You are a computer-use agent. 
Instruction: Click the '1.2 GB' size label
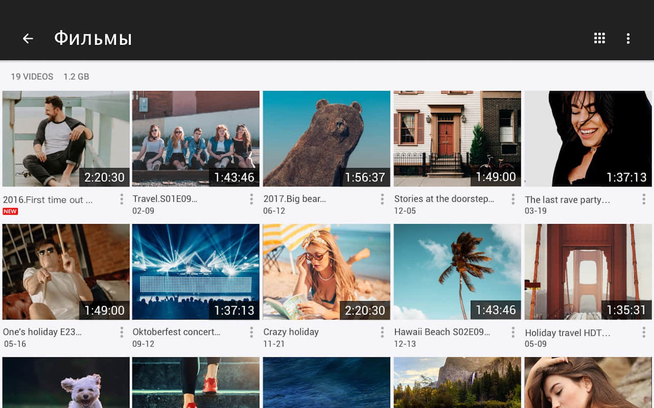(76, 77)
